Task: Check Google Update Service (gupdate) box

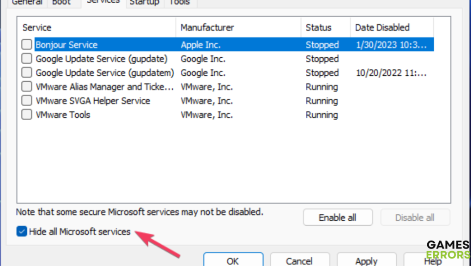Action: (x=27, y=59)
